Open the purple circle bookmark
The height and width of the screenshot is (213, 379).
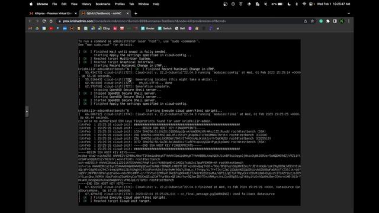tap(190, 28)
